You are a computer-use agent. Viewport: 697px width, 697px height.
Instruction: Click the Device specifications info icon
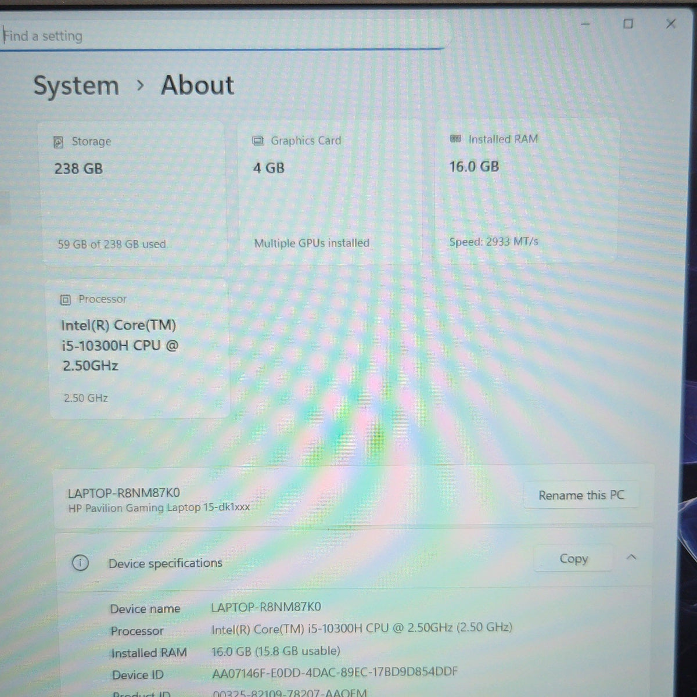pyautogui.click(x=80, y=563)
